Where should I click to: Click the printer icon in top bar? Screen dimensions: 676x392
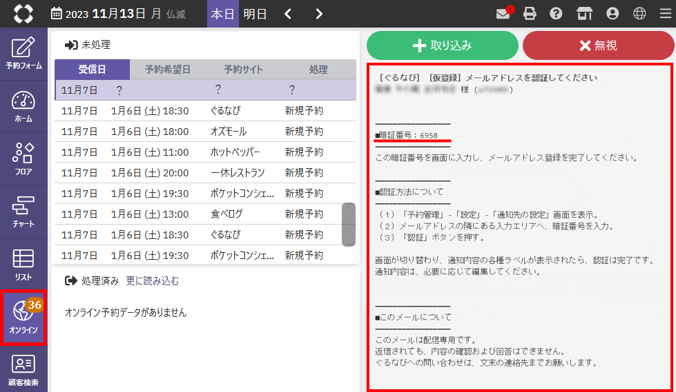click(x=530, y=14)
